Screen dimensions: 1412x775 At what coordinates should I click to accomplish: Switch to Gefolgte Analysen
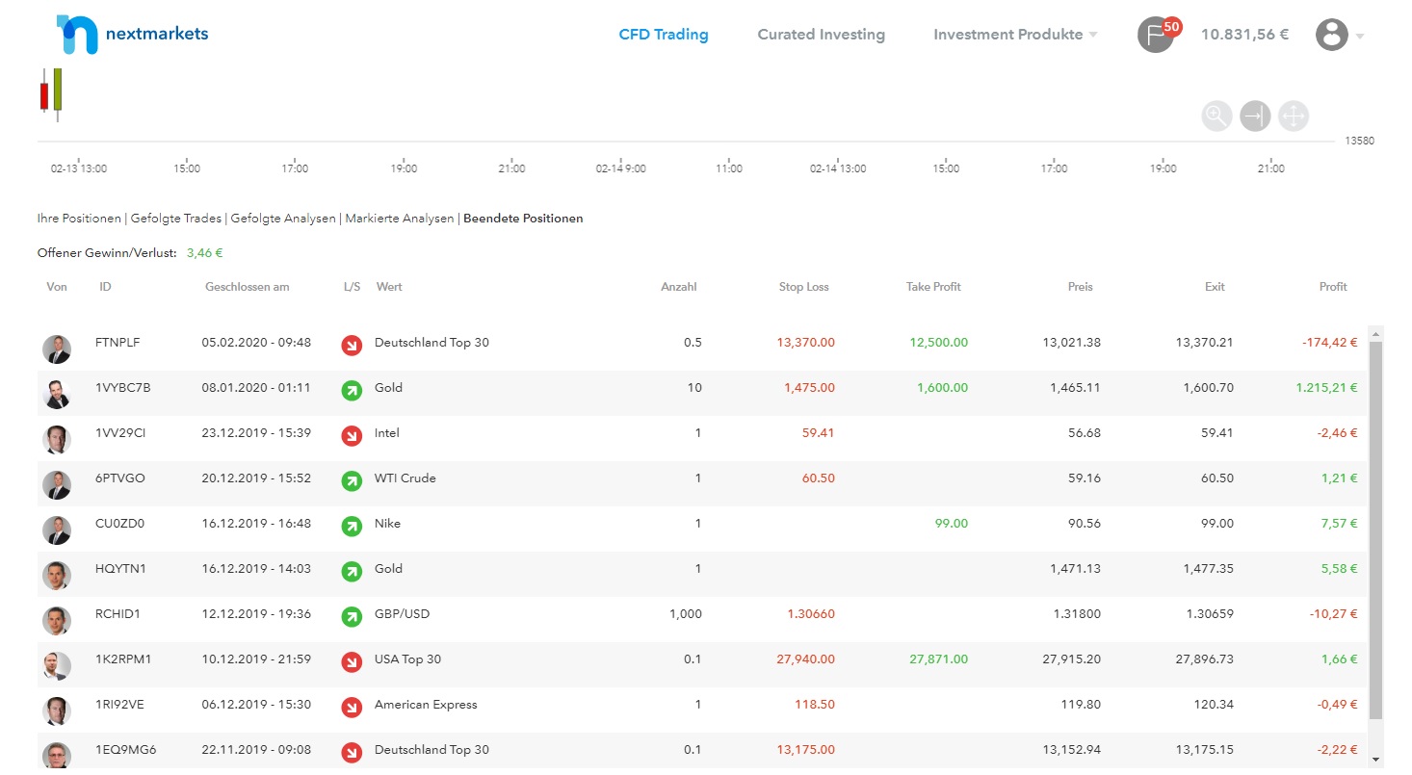point(283,219)
